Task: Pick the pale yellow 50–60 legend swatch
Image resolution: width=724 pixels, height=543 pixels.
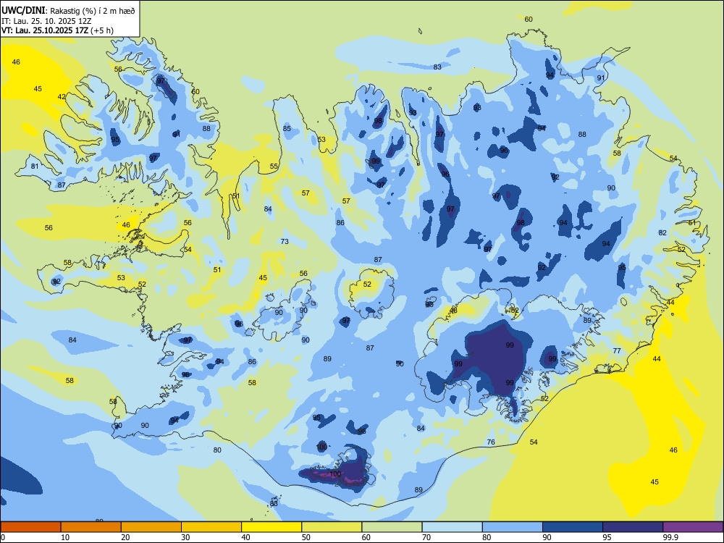Action: [x=332, y=527]
